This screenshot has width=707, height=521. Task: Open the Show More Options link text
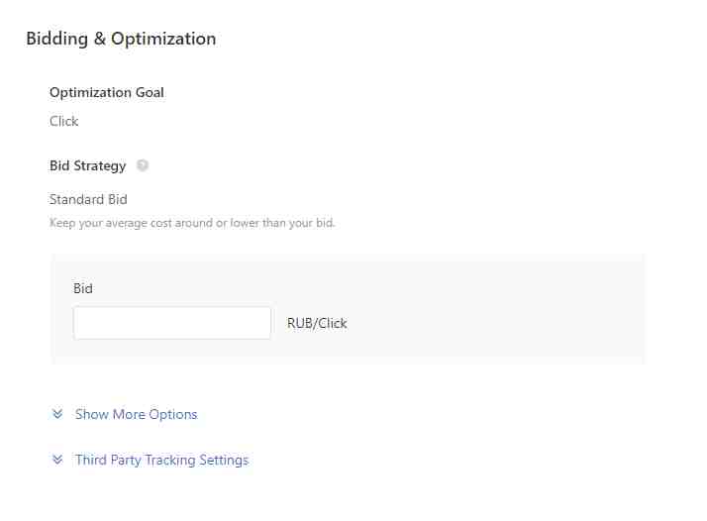pos(137,414)
